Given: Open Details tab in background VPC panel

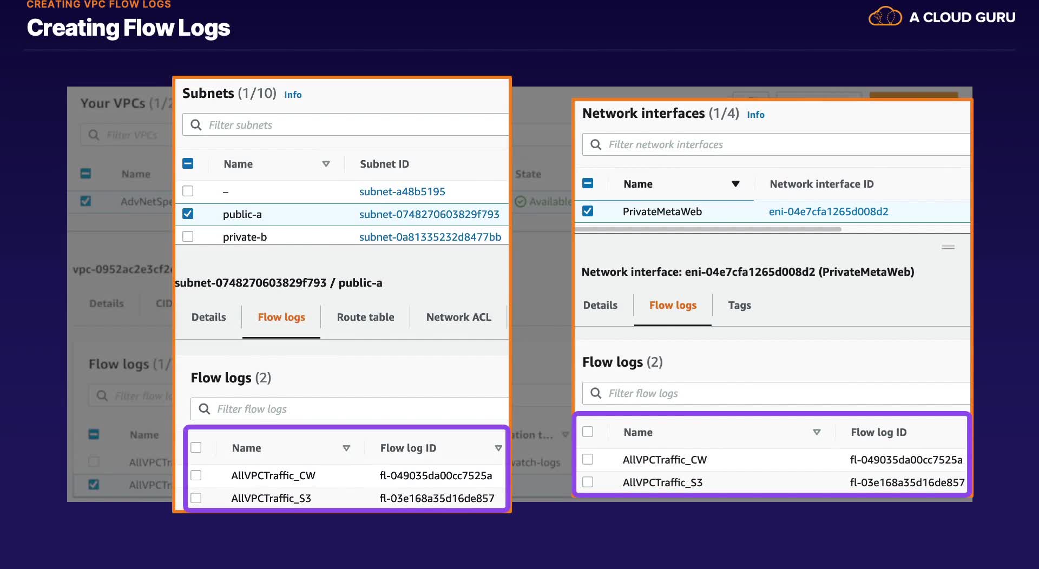Looking at the screenshot, I should point(107,303).
